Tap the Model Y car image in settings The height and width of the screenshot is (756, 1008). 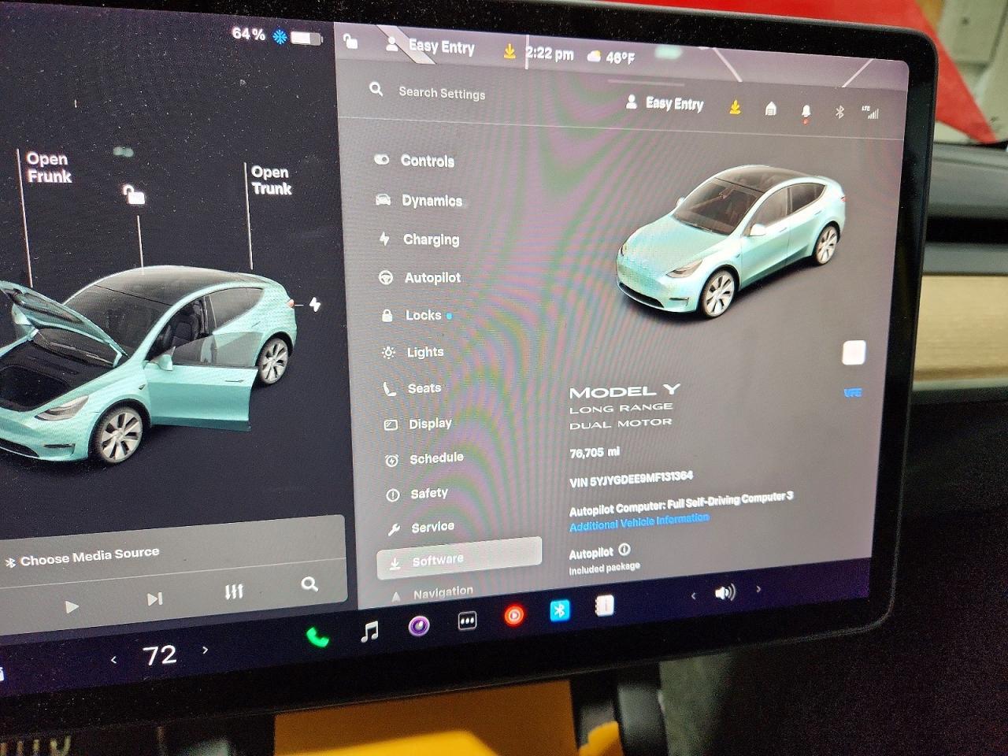(x=730, y=240)
